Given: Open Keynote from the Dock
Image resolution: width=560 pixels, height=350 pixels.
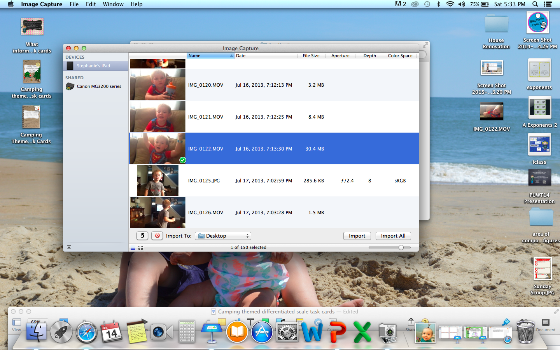Looking at the screenshot, I should click(x=212, y=332).
